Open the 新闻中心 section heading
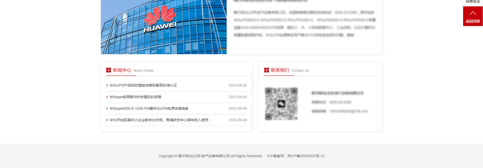The image size is (483, 168). click(122, 70)
